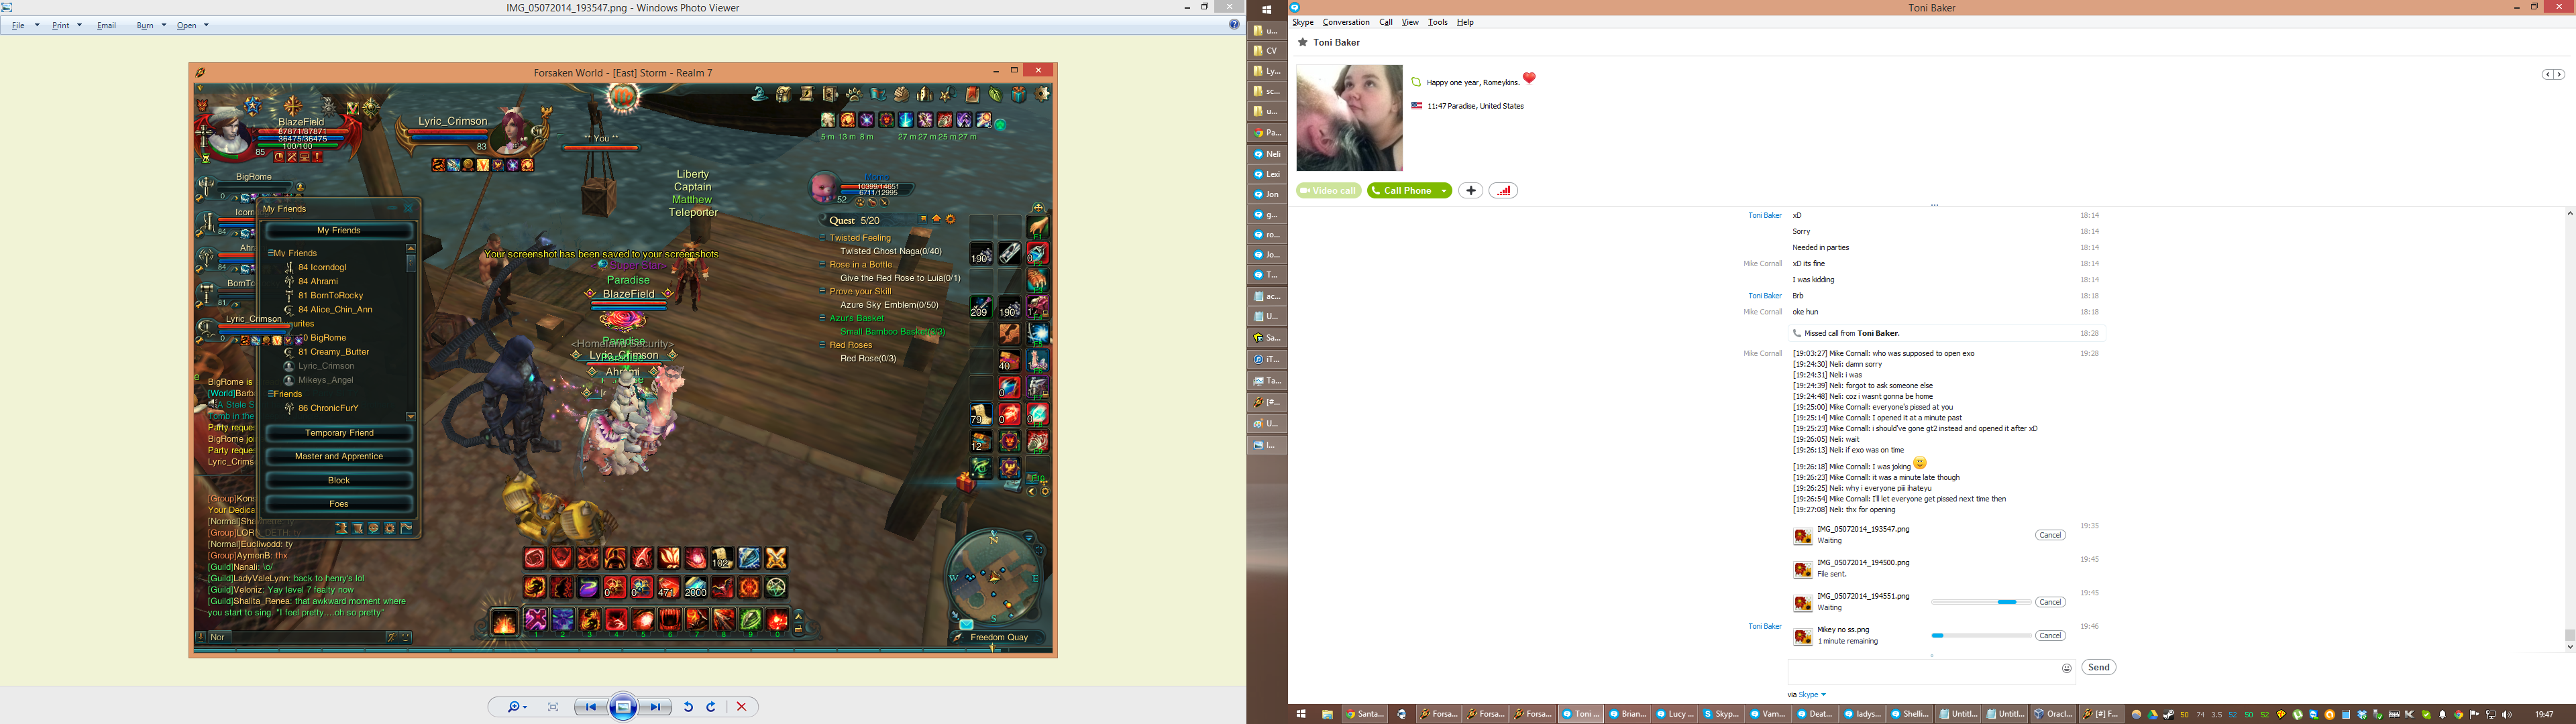Expand the Call Phone dropdown arrow
Screen dimensions: 2576x724
(1445, 191)
